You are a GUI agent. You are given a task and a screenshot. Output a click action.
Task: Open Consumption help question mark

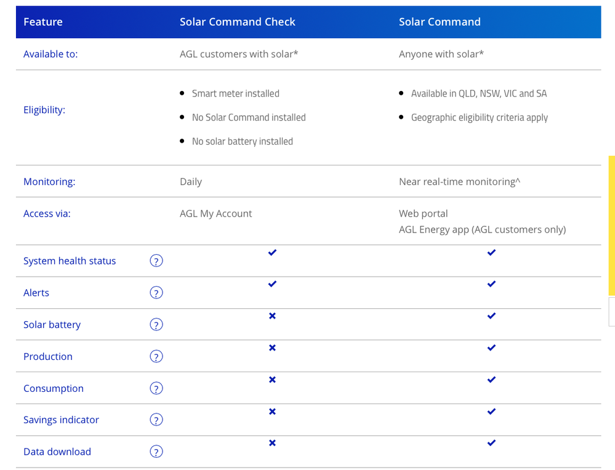pos(156,389)
